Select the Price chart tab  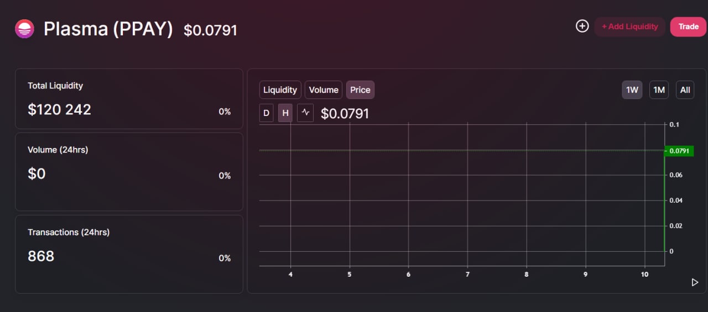point(360,90)
